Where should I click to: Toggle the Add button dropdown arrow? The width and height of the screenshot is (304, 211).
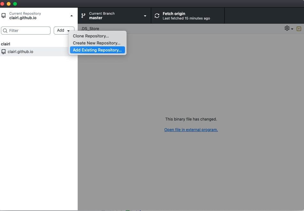[x=68, y=31]
